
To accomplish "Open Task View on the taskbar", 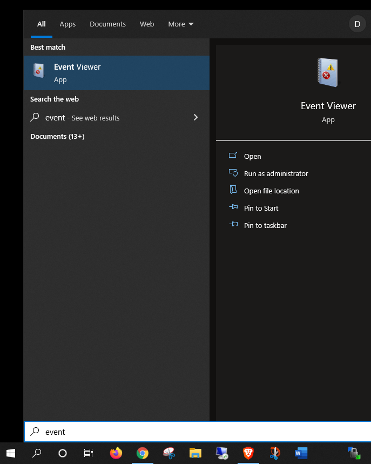I will tap(88, 453).
